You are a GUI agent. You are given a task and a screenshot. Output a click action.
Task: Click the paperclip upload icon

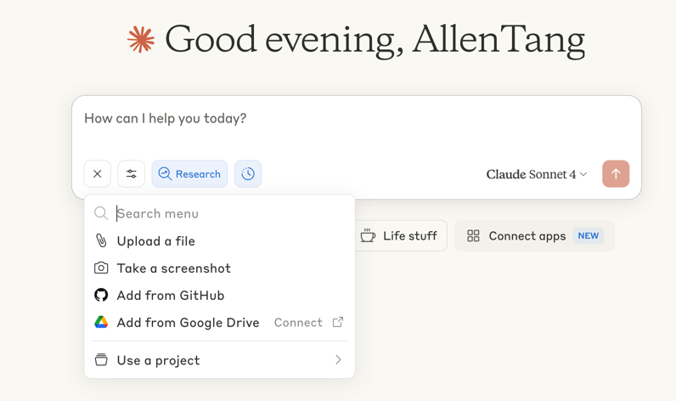coord(101,240)
